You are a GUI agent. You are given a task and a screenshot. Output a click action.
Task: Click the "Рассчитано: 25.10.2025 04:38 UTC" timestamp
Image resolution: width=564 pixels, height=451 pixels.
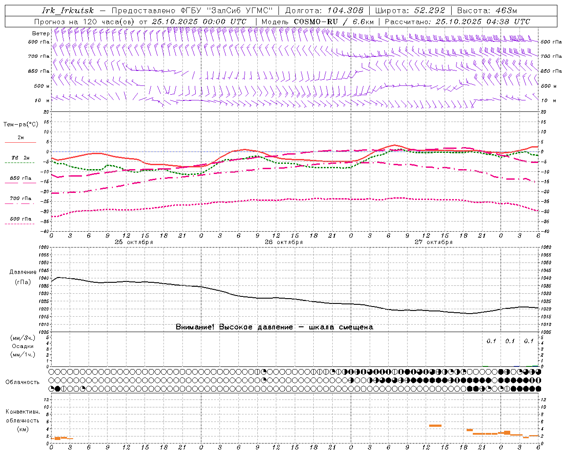457,22
